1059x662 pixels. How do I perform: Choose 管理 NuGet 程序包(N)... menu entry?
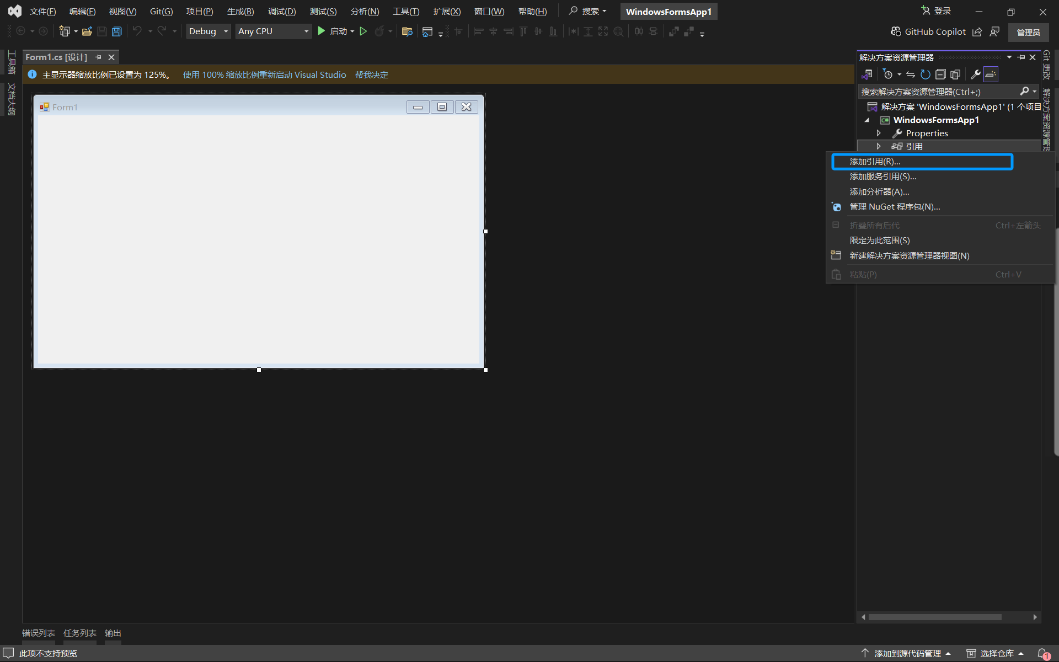tap(895, 207)
